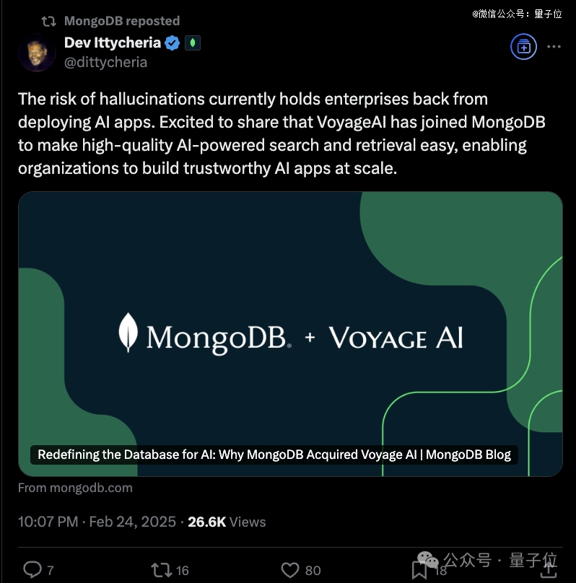This screenshot has height=583, width=576.
Task: Click the reply speech bubble icon
Action: tap(33, 569)
